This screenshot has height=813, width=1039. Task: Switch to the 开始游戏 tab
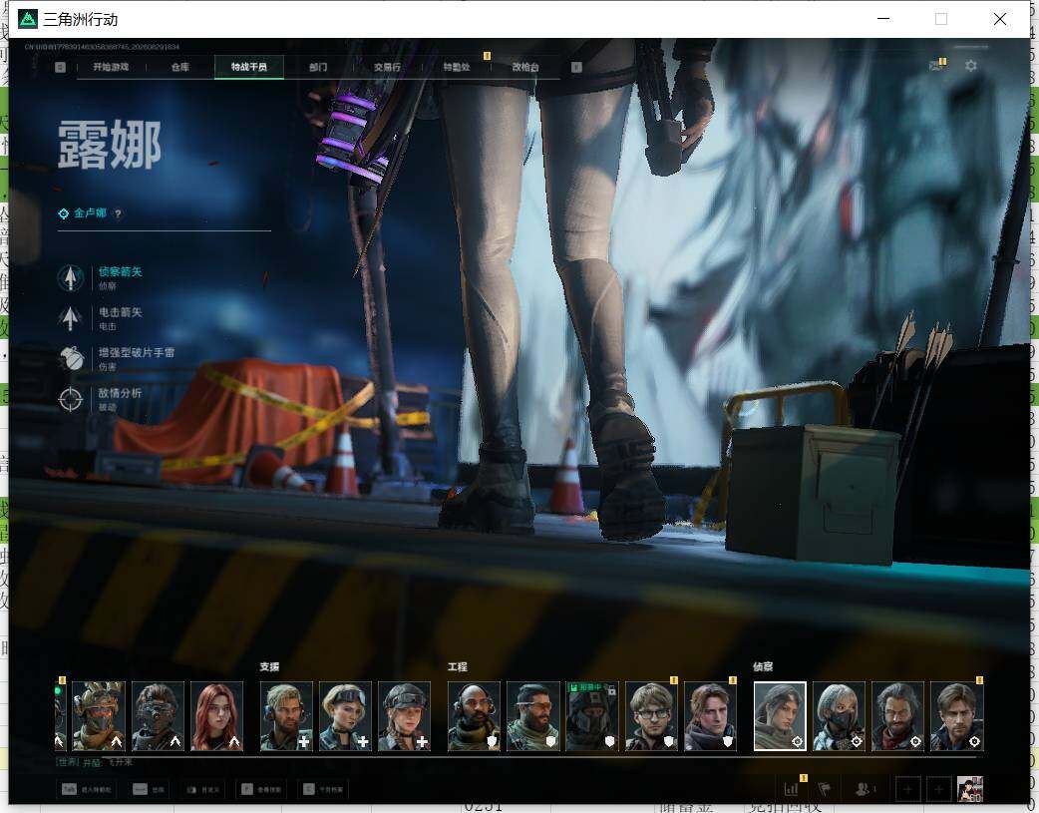click(111, 67)
